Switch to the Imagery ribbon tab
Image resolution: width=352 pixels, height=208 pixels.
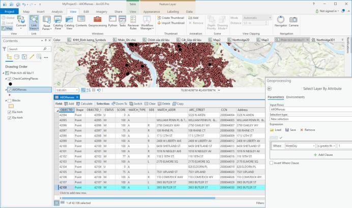101,12
